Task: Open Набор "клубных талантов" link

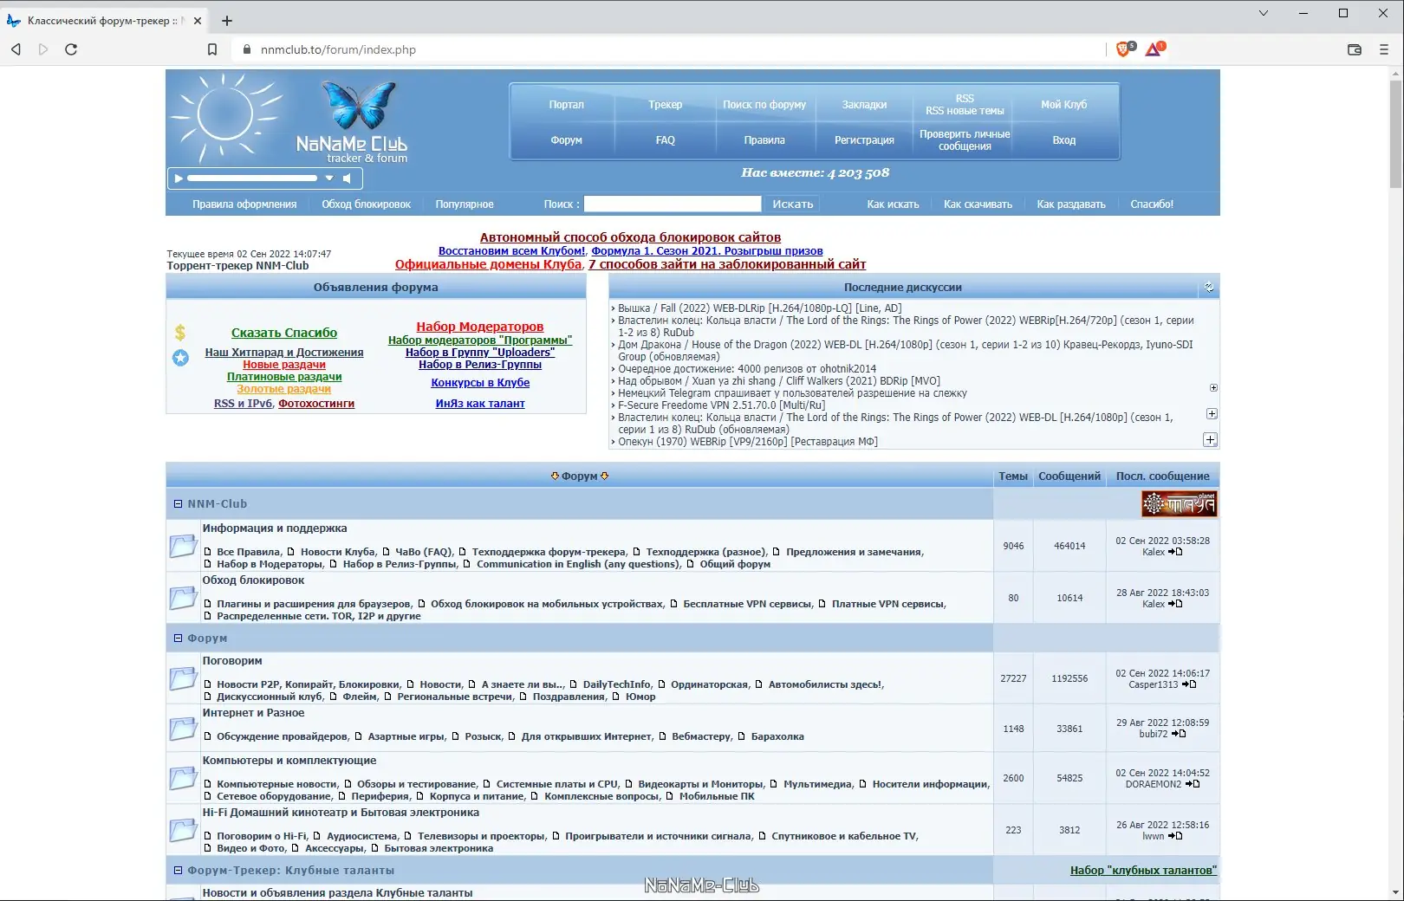Action: pos(1143,871)
